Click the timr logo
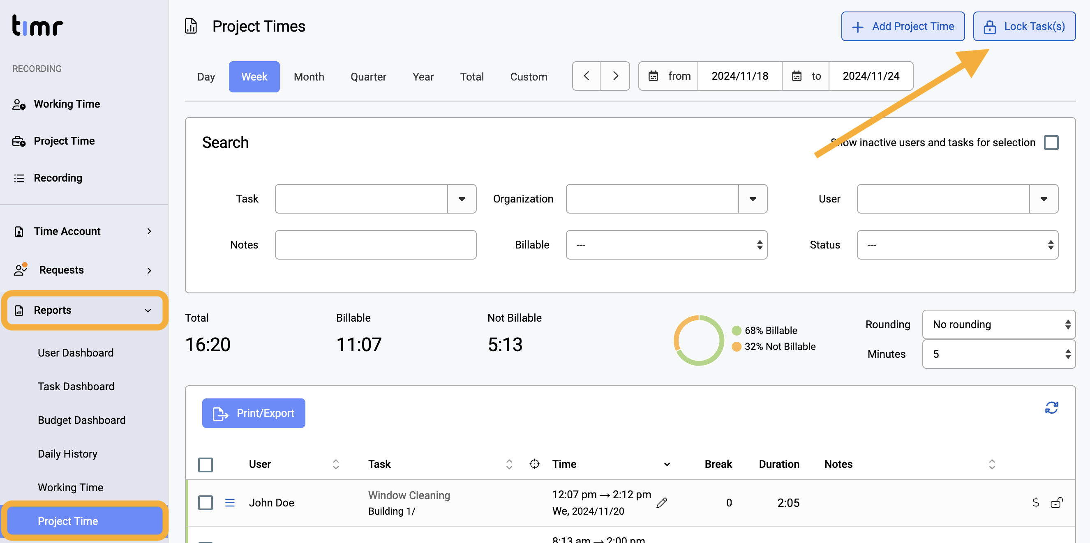Viewport: 1090px width, 543px height. pyautogui.click(x=37, y=26)
